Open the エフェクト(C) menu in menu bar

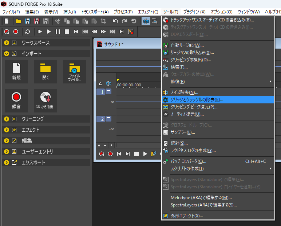[x=148, y=12]
